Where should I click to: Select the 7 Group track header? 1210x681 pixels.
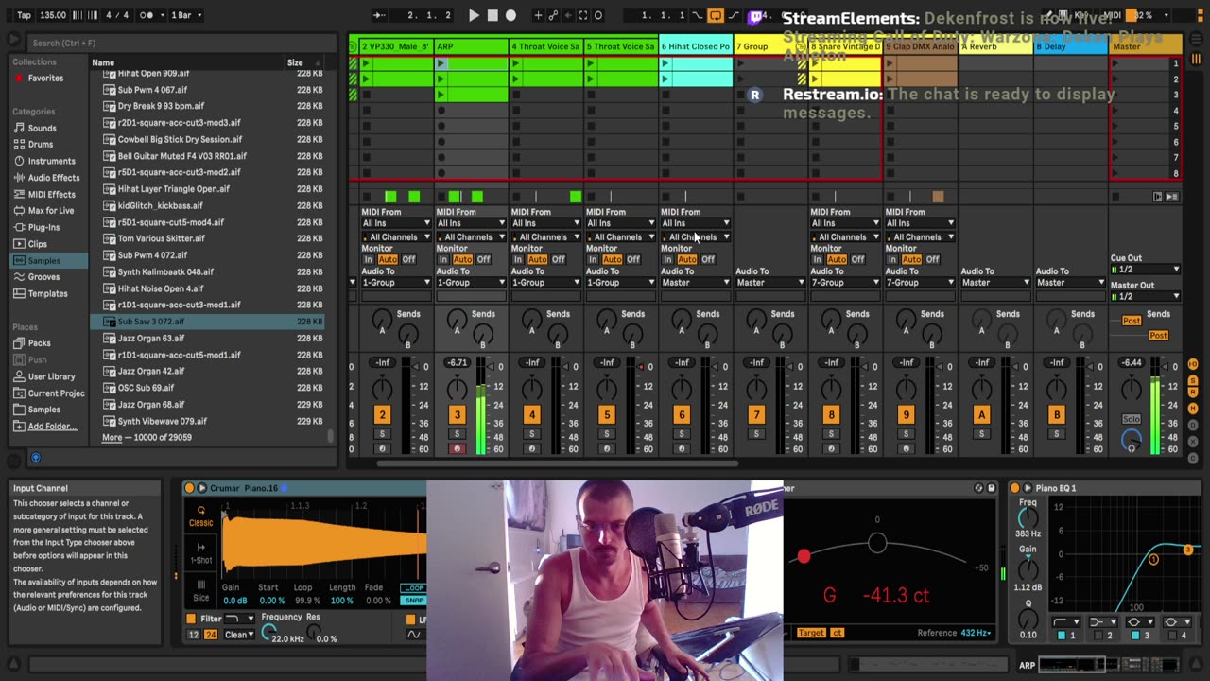(770, 46)
